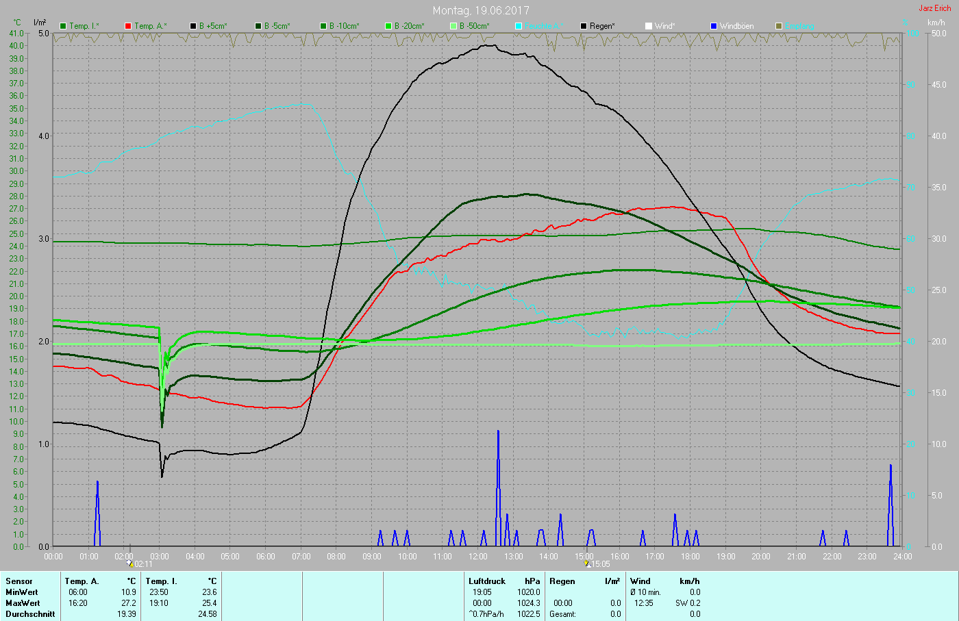Image resolution: width=959 pixels, height=621 pixels.
Task: Click the Regen legend label
Action: [602, 26]
